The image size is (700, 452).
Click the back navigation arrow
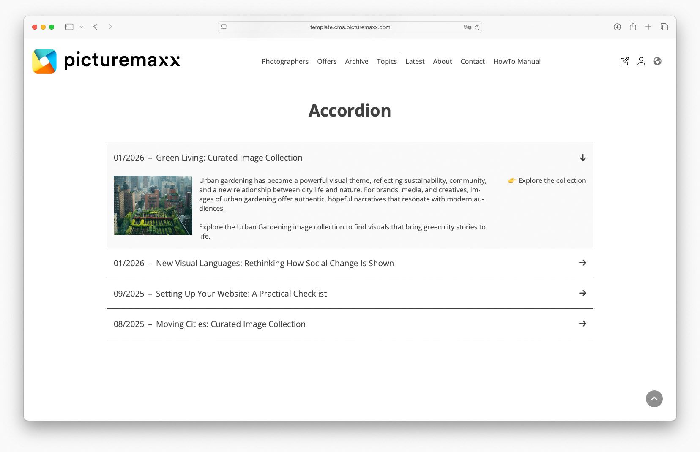[x=95, y=26]
